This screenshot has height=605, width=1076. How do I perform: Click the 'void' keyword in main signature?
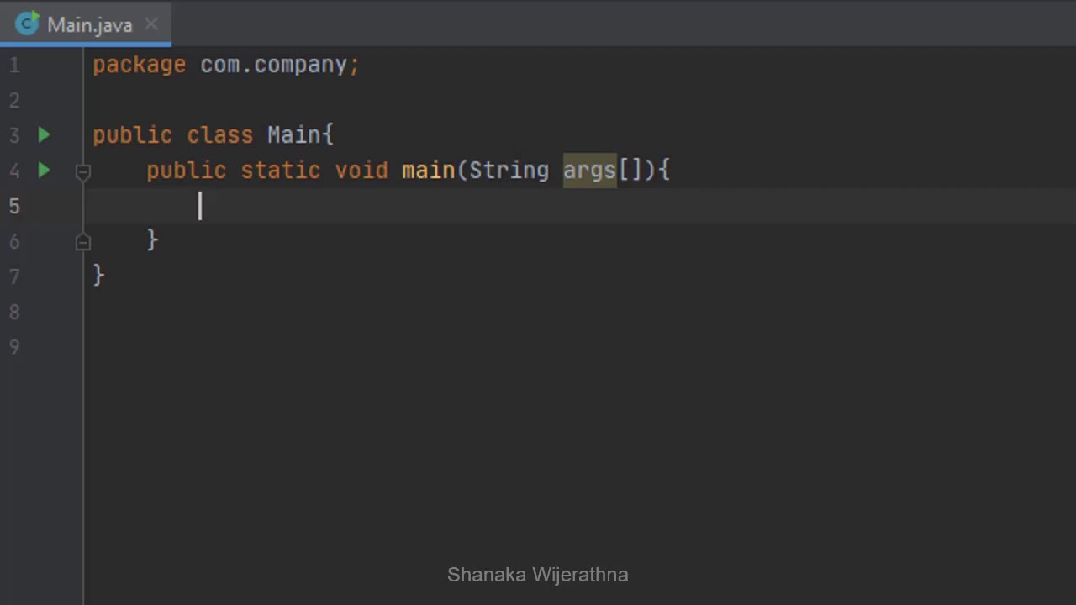(x=361, y=171)
